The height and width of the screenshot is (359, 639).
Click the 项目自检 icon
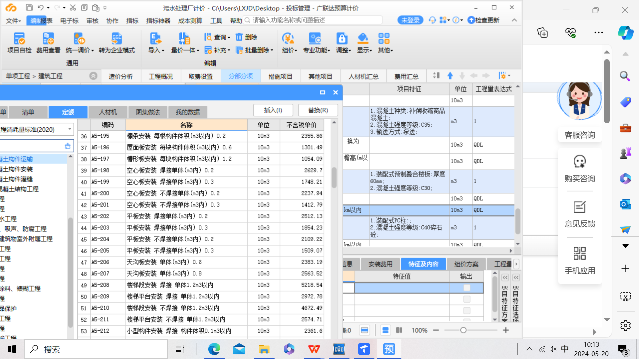pos(19,43)
